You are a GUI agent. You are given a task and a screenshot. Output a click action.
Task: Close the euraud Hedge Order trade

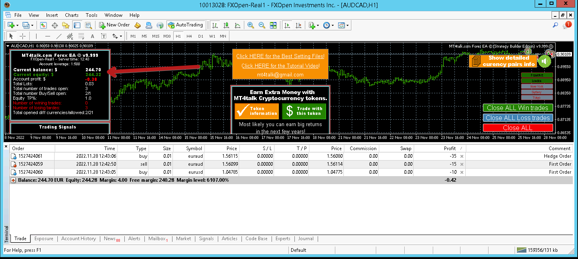pos(462,156)
